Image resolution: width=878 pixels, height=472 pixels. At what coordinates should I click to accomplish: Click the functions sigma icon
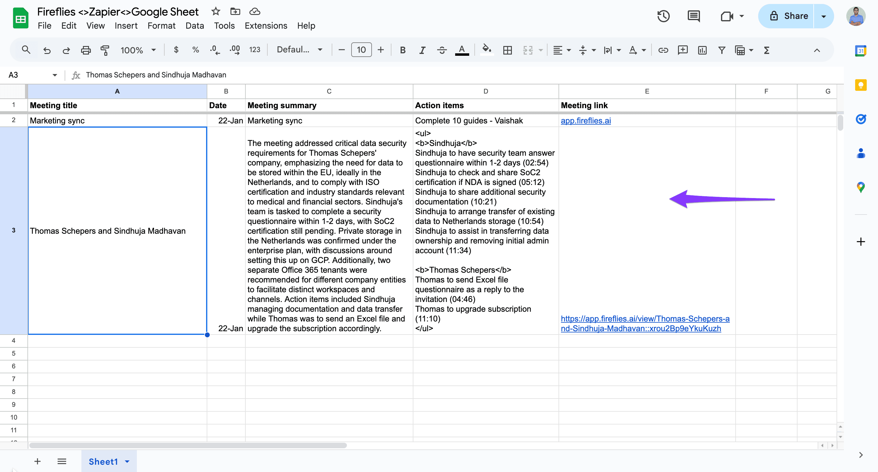[x=766, y=51]
